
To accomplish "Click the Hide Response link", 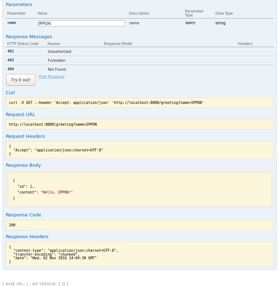I will 51,76.
